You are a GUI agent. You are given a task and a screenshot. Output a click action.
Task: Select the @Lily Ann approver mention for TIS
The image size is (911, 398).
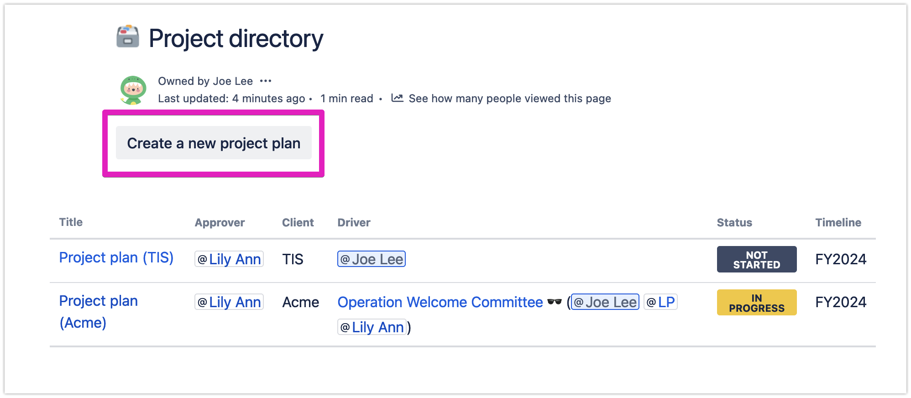[229, 259]
